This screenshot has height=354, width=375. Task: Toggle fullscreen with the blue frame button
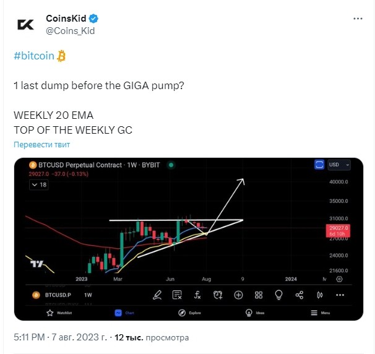(319, 165)
